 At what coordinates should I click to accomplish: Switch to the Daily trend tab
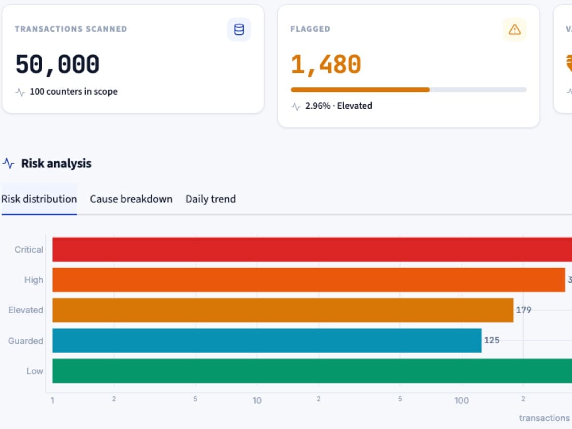(x=211, y=199)
